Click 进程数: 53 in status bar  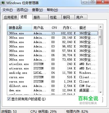tap(9, 111)
